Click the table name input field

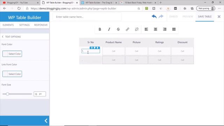pos(87,17)
